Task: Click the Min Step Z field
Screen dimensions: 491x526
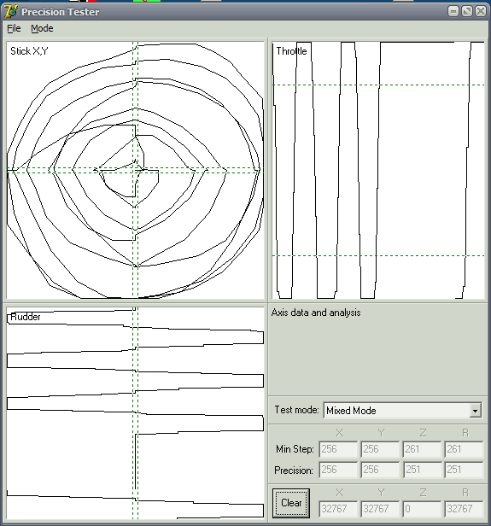Action: [422, 449]
